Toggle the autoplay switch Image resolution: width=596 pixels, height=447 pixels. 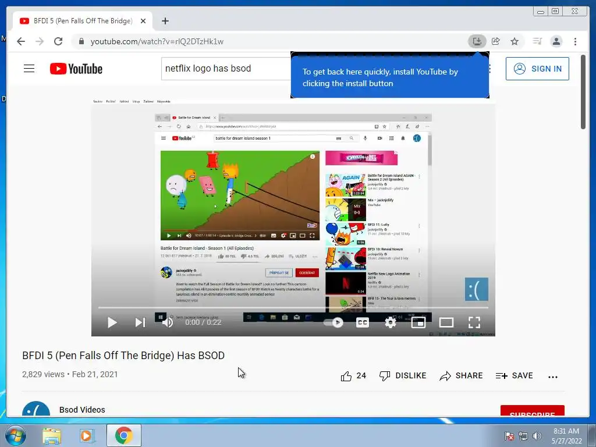tap(334, 322)
